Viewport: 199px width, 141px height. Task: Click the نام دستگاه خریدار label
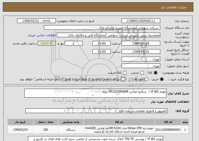177,28
